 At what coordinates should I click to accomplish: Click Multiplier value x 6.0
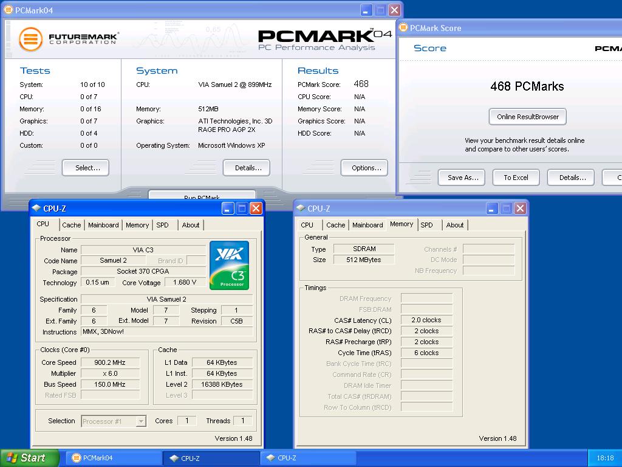tap(110, 373)
